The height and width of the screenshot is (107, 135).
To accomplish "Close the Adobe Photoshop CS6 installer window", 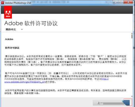I will tap(129, 2).
